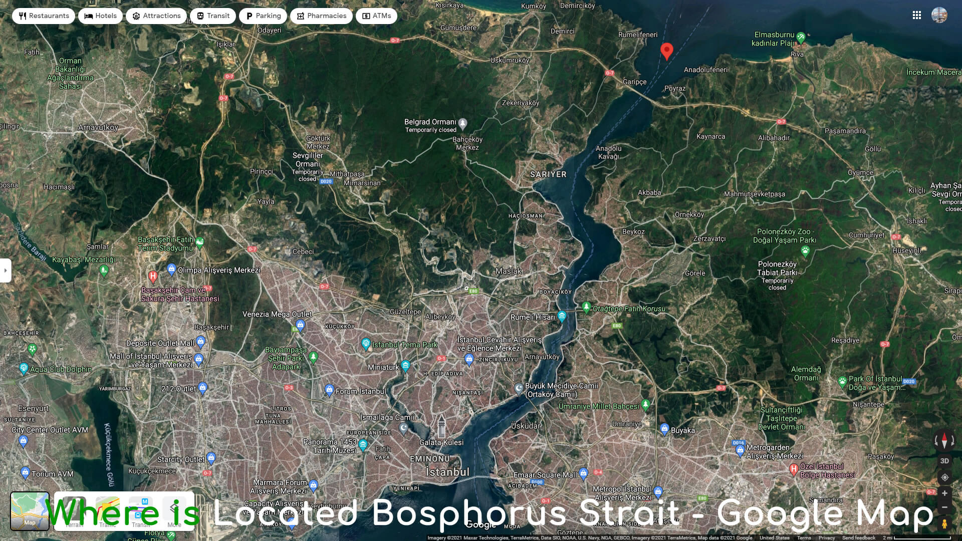
Task: Select the Parking filter chip
Action: (x=263, y=16)
